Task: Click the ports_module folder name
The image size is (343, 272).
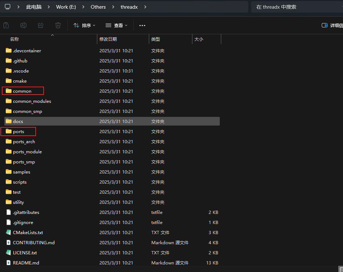Action: [27, 152]
